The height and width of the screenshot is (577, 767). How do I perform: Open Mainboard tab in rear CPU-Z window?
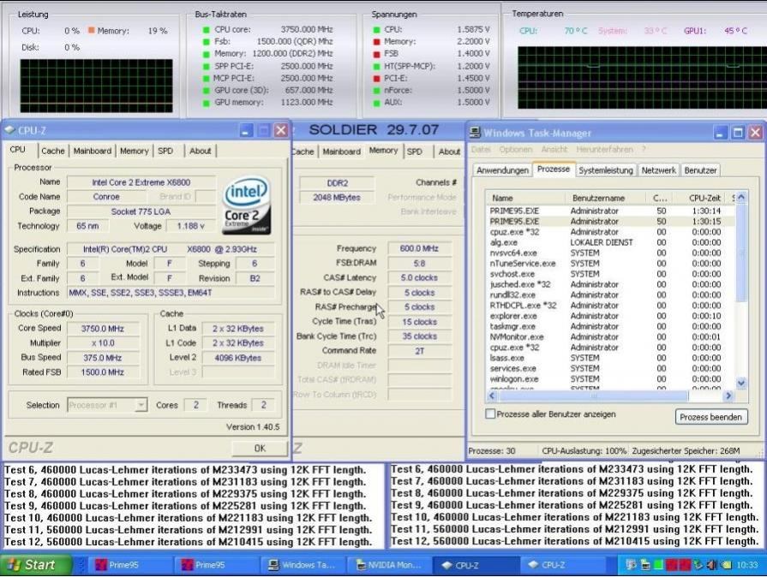coord(341,152)
